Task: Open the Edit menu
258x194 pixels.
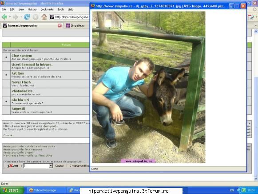Action: 12,9
